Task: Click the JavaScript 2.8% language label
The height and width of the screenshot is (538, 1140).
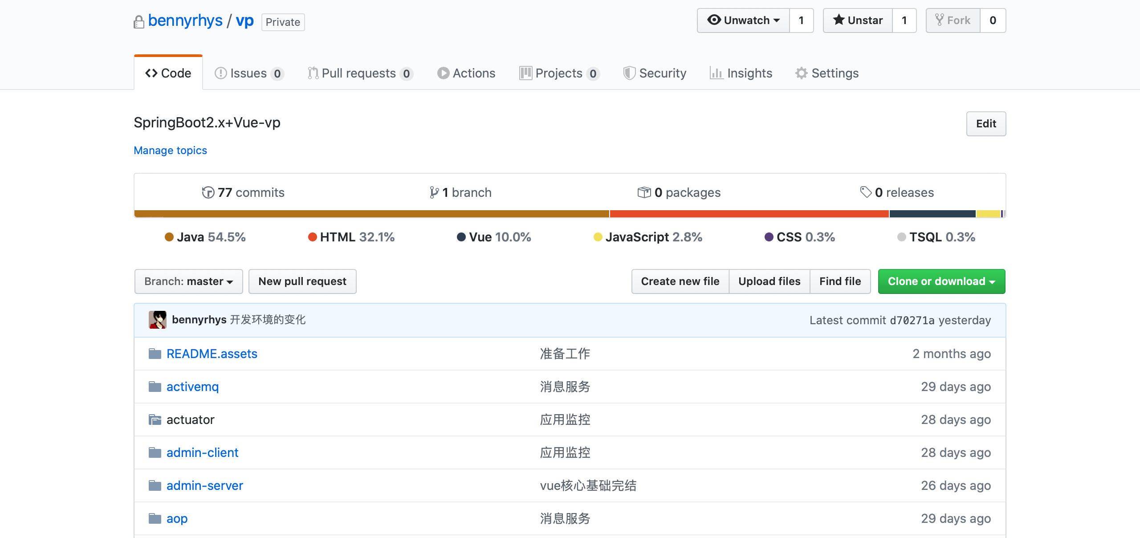Action: click(x=648, y=237)
